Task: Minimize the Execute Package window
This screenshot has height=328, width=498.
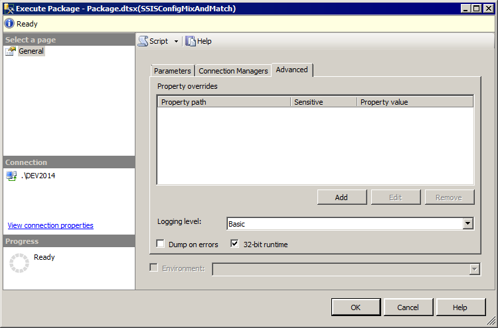Action: pyautogui.click(x=466, y=9)
